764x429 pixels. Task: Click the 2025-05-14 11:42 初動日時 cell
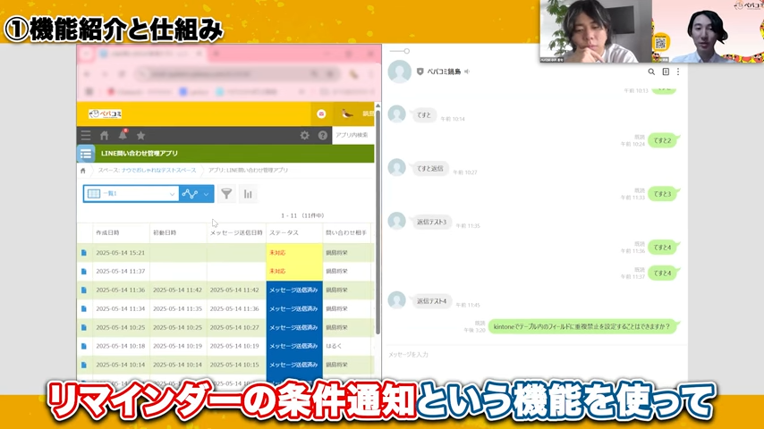click(x=177, y=290)
